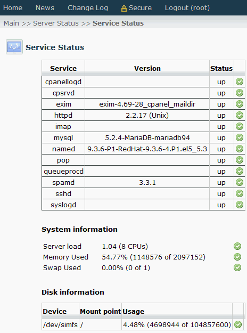
Task: Click the Memory Used green check icon
Action: [237, 257]
